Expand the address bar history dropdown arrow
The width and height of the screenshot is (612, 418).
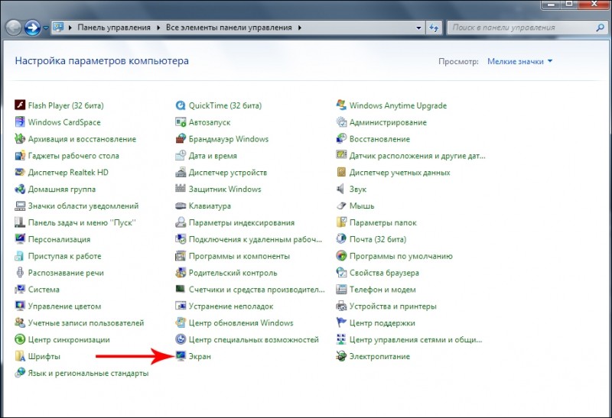point(418,28)
